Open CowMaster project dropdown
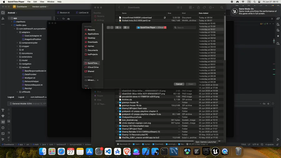281x158 pixels. pos(21,7)
